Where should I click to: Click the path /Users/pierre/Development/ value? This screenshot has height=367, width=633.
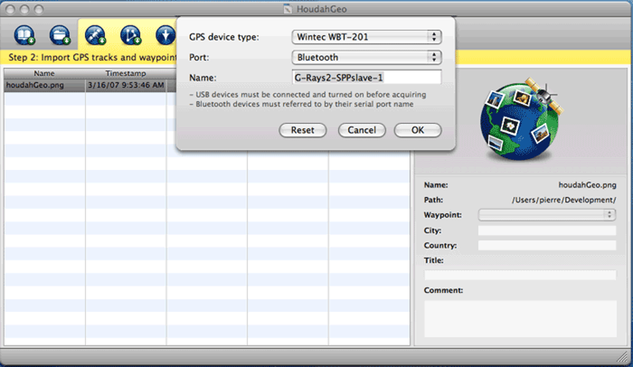[564, 200]
